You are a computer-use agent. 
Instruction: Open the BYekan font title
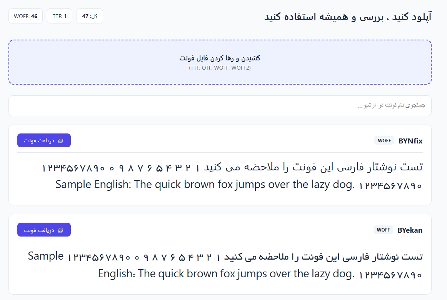point(410,230)
